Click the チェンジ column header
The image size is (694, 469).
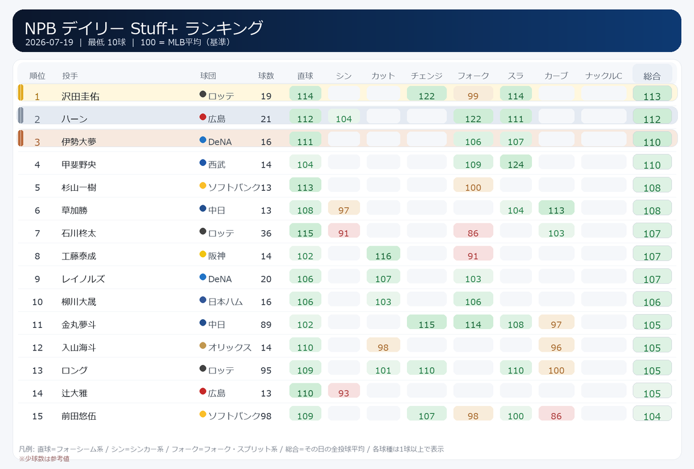coord(426,76)
